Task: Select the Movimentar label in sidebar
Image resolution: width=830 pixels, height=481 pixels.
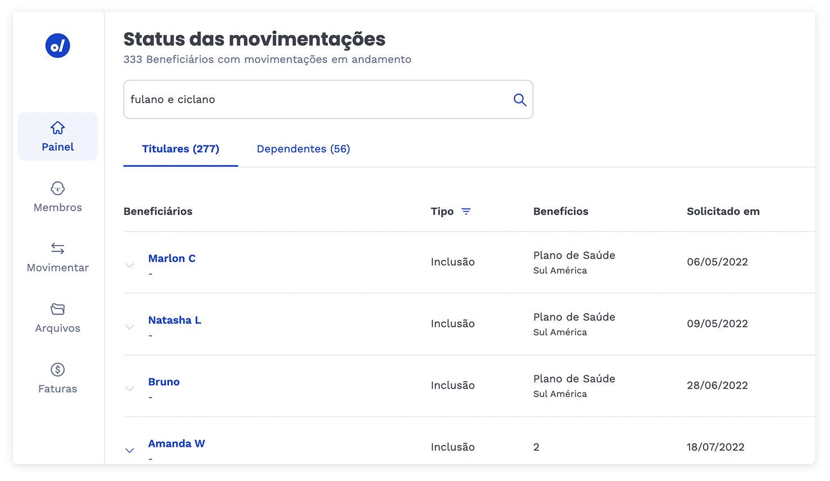Action: click(58, 268)
